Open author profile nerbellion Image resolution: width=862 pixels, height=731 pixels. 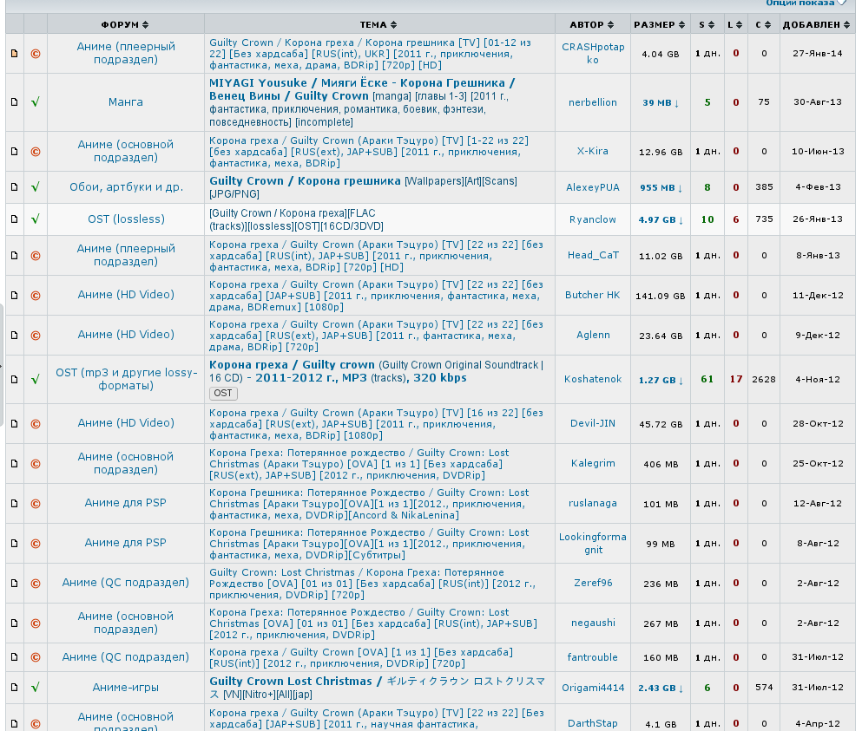coord(593,102)
